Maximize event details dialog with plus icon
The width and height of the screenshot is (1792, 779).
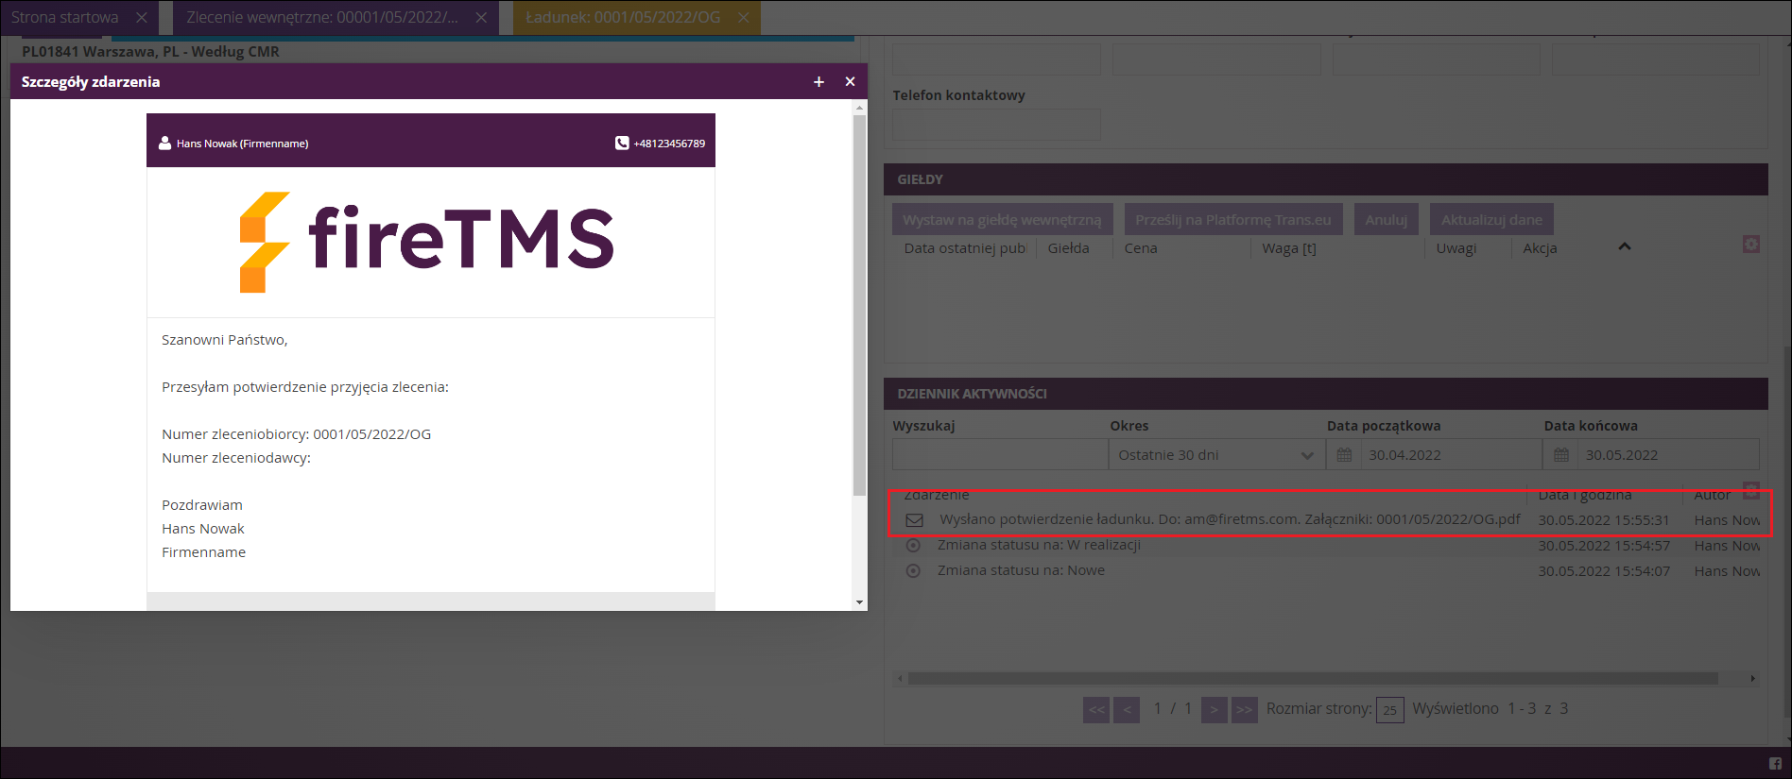coord(818,82)
